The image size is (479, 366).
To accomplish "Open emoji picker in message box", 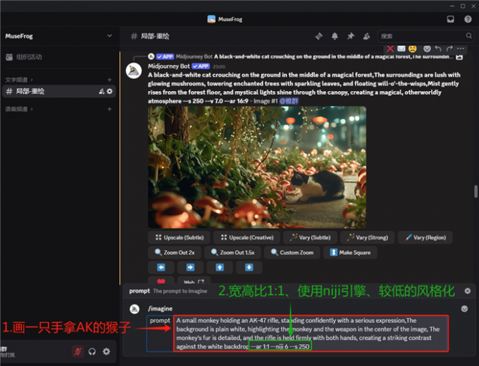I will (x=464, y=309).
